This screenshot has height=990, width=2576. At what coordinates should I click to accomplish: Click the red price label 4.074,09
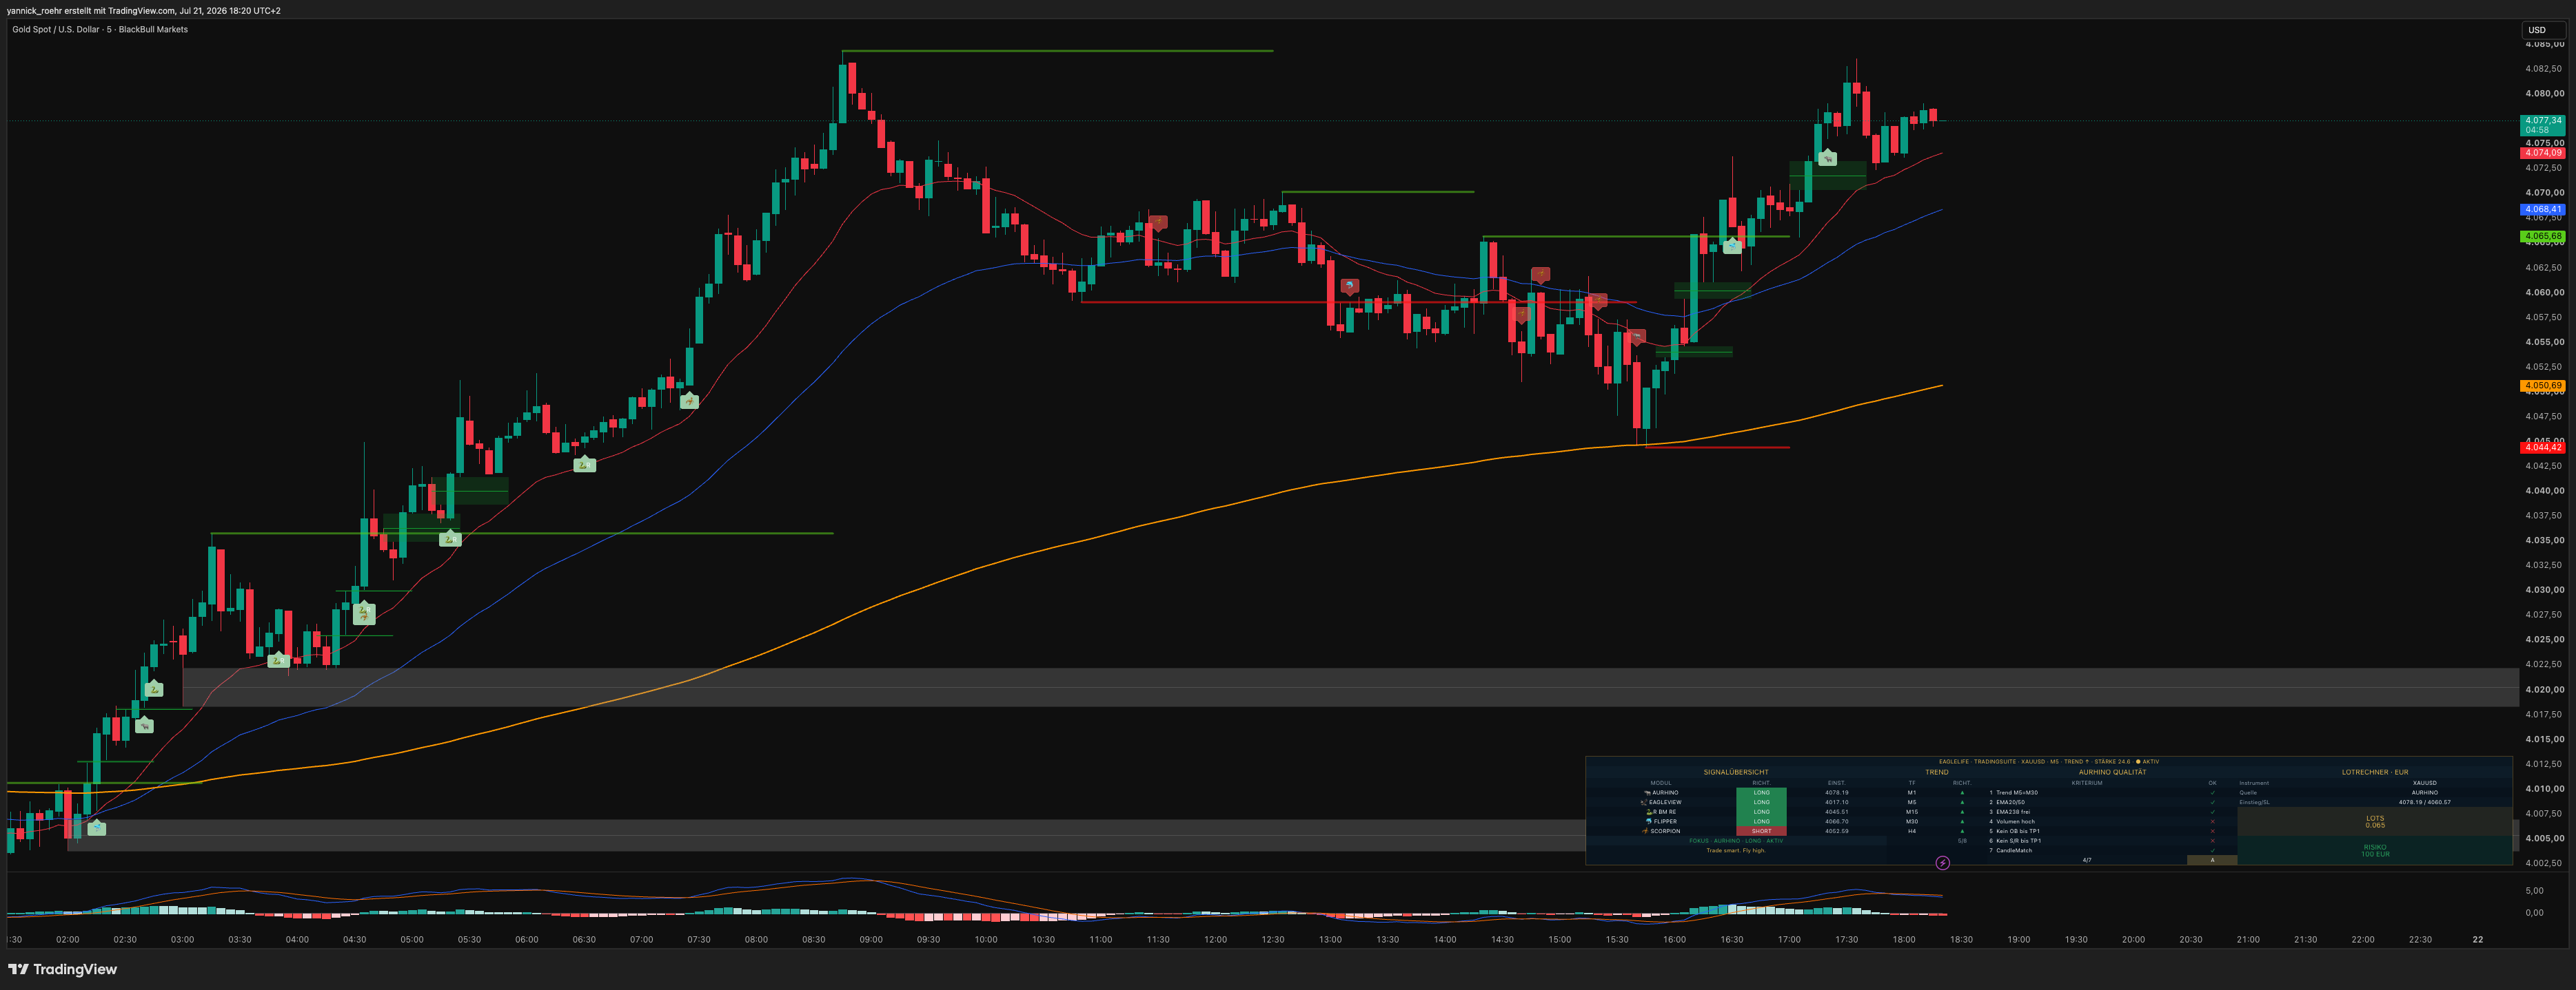2543,153
